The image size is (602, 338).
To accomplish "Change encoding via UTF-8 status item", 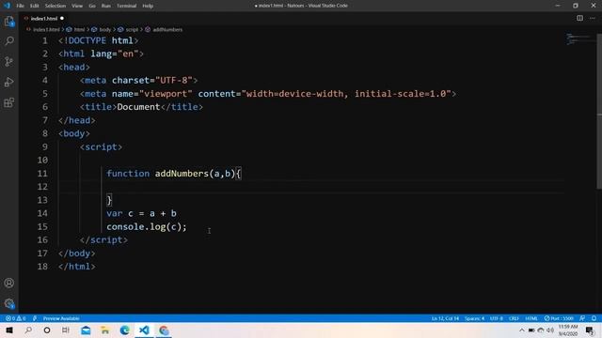I will coord(497,318).
